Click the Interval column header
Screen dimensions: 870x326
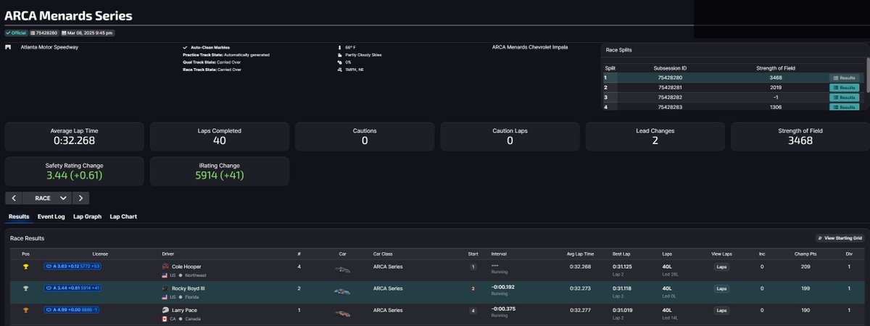point(500,254)
